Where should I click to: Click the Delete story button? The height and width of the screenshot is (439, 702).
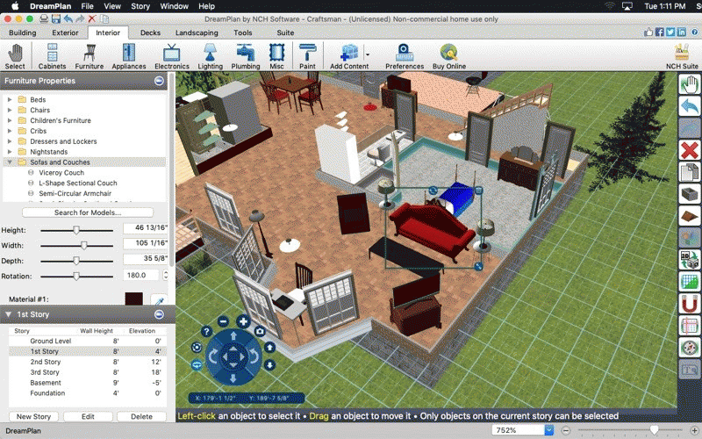click(x=141, y=416)
